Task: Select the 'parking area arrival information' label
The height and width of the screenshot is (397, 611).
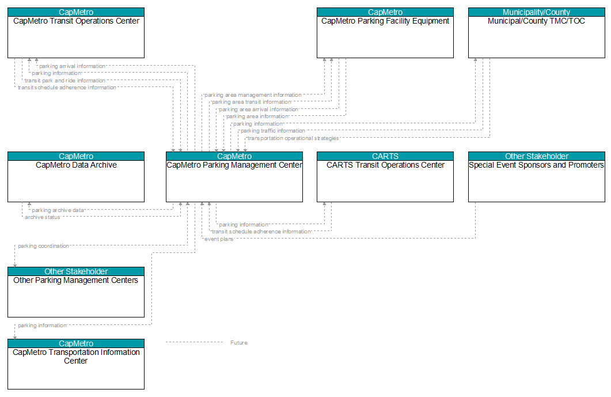Action: click(x=259, y=109)
